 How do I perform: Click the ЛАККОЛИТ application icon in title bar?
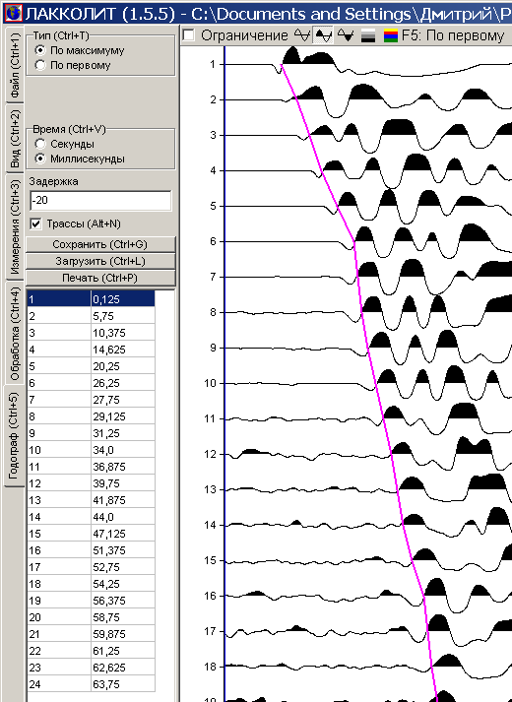[x=13, y=14]
